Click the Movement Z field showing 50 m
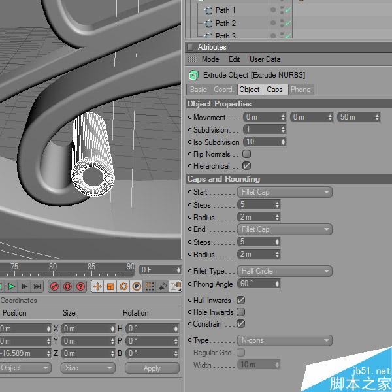The image size is (392, 392). click(x=359, y=117)
